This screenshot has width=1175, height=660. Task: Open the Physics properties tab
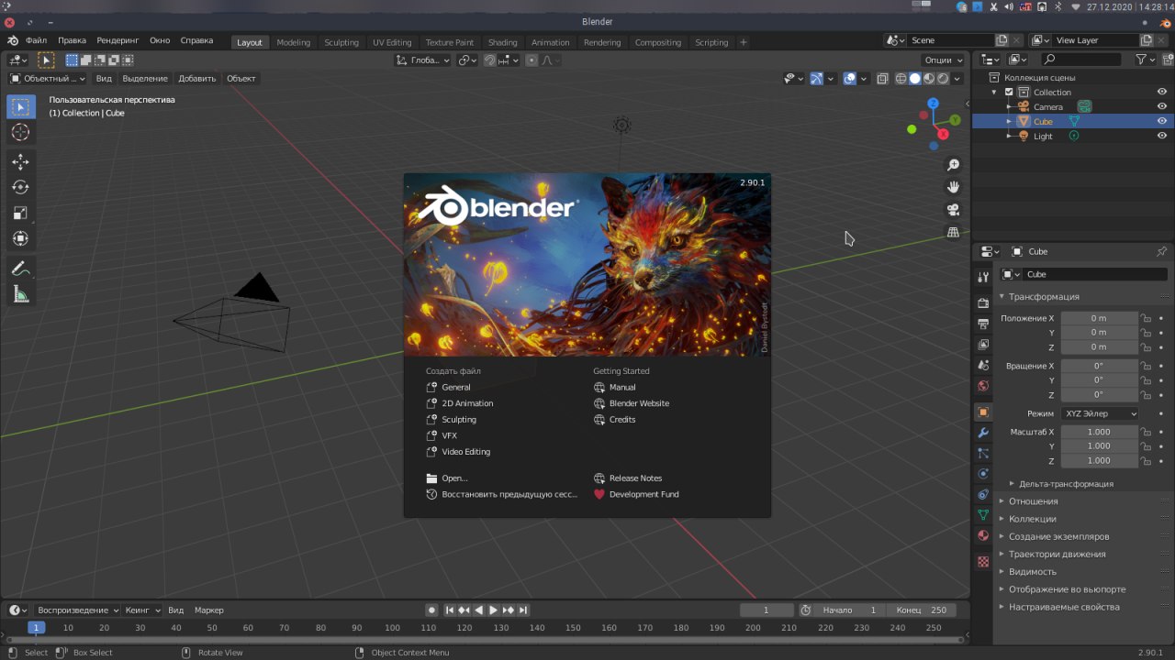[983, 474]
